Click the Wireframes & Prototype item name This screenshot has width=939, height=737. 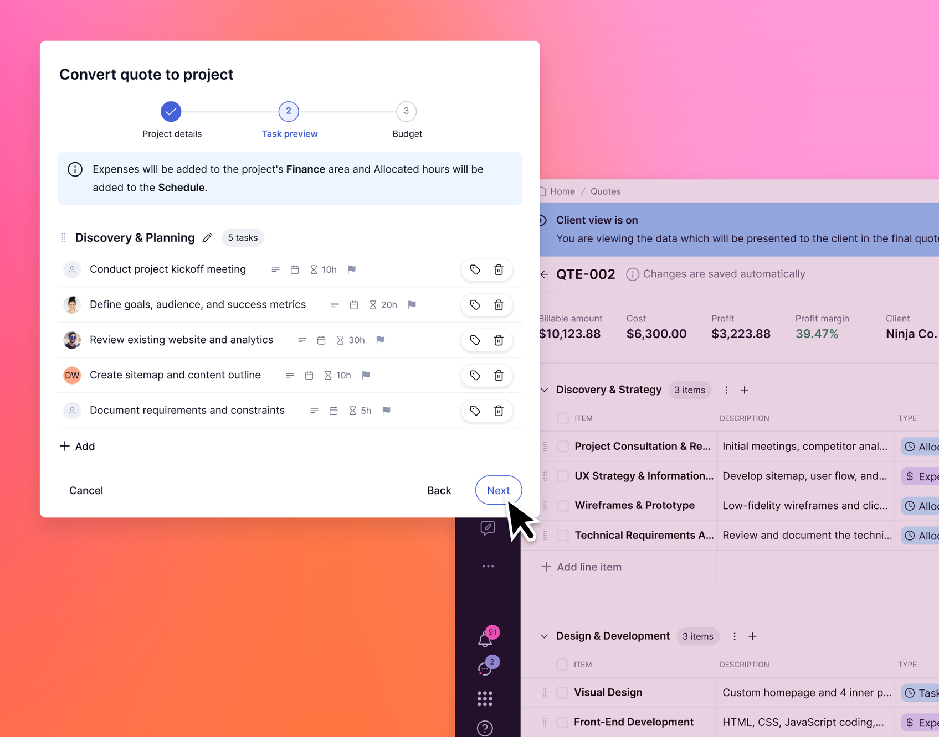pyautogui.click(x=635, y=506)
